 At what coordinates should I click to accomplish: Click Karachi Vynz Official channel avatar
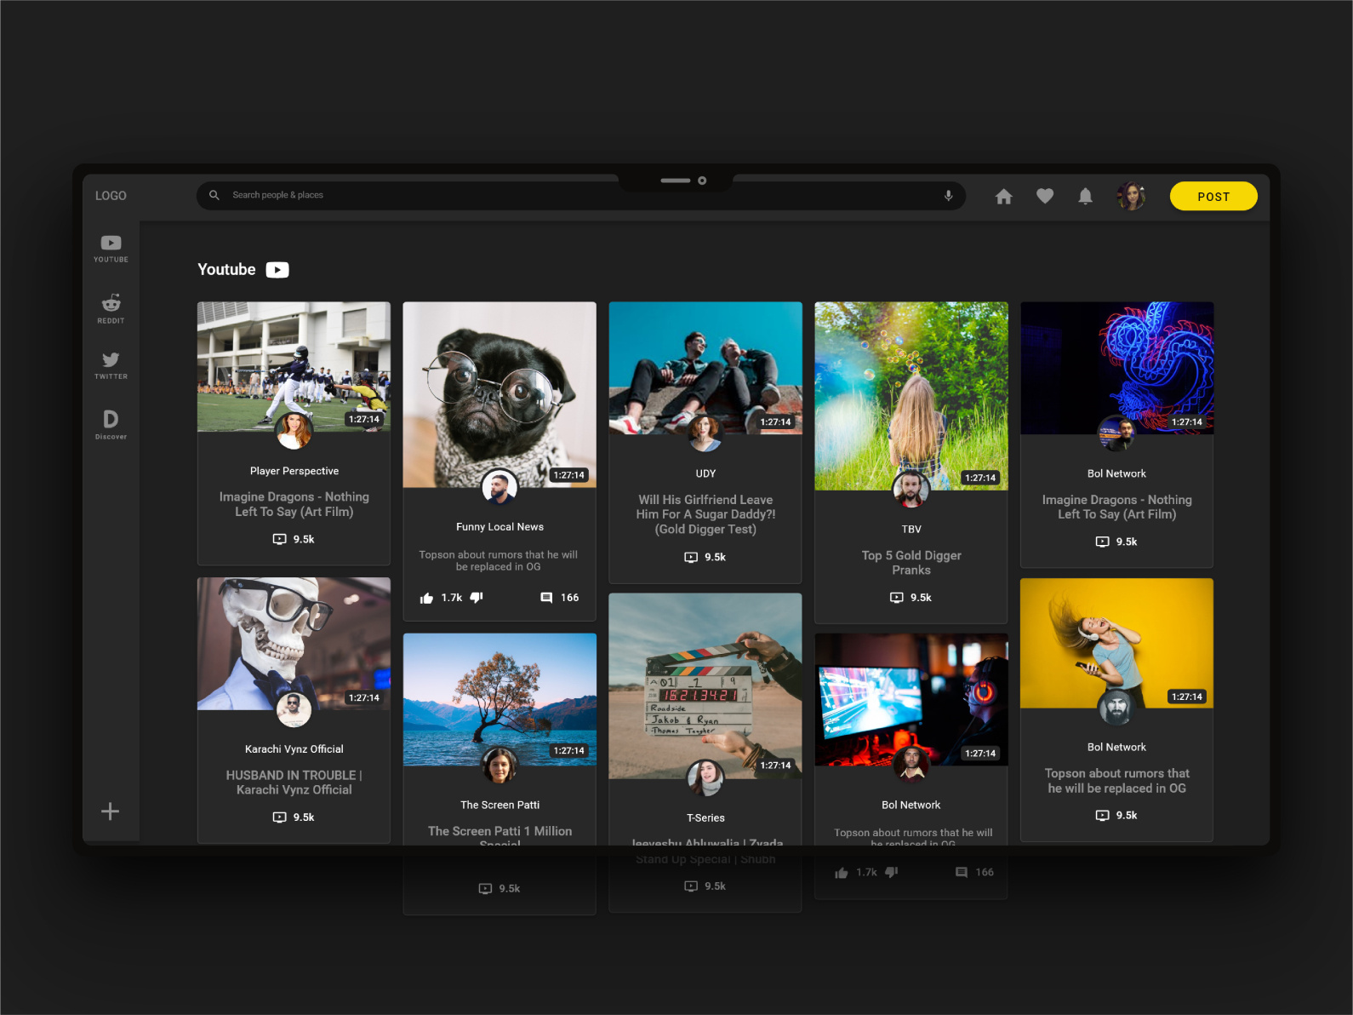click(294, 709)
